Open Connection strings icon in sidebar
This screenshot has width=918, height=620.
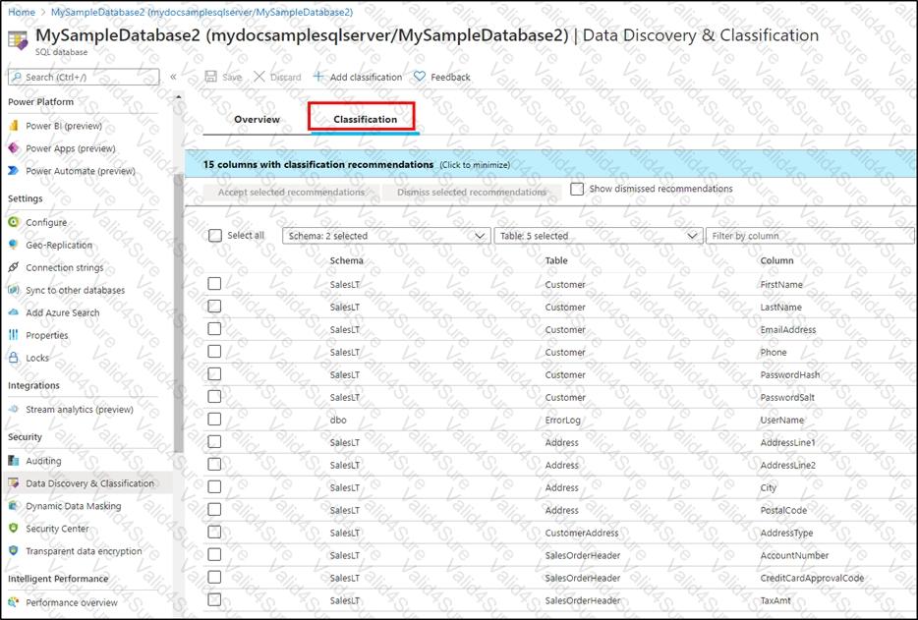click(x=14, y=267)
